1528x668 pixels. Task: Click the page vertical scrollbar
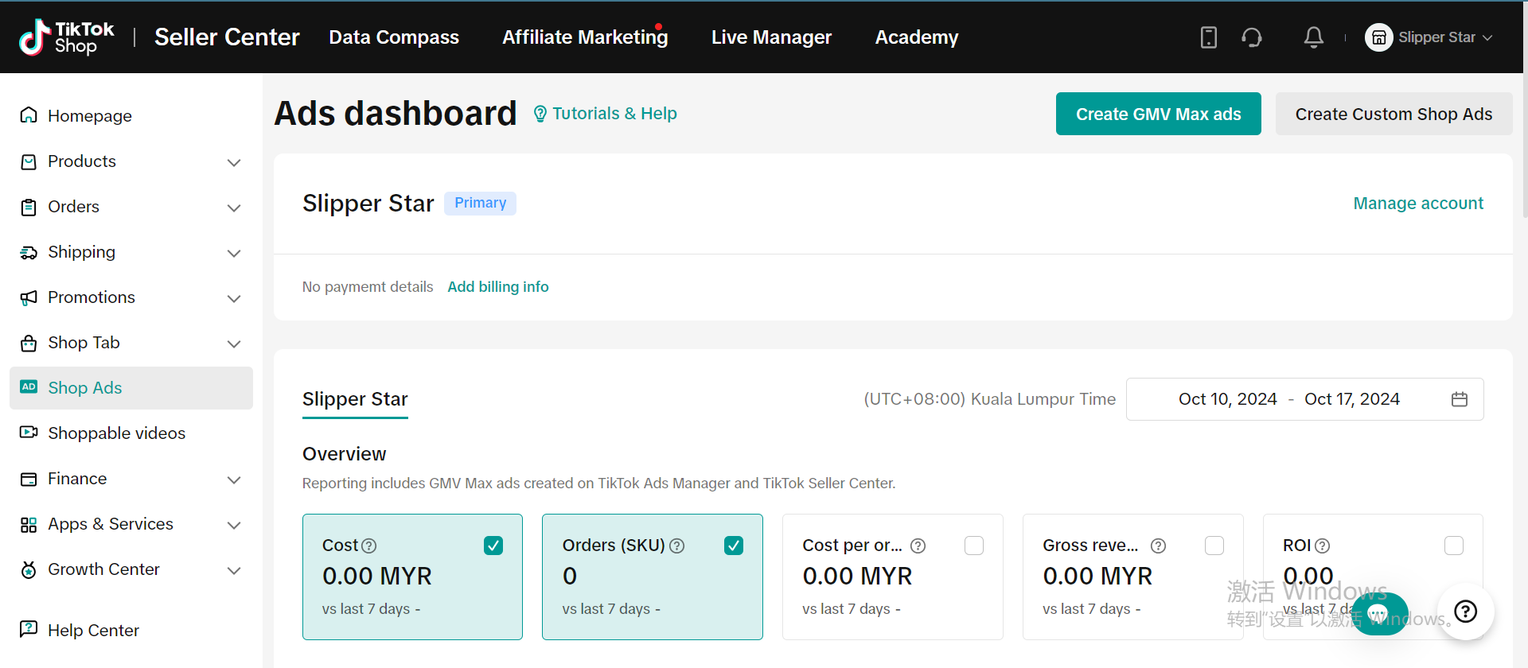click(x=1524, y=143)
